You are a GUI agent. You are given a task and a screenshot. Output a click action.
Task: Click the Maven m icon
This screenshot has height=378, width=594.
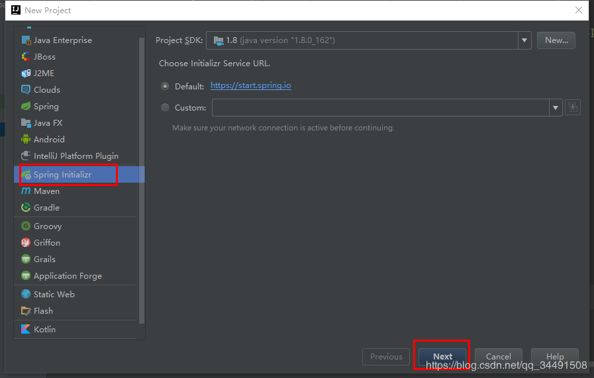click(26, 191)
